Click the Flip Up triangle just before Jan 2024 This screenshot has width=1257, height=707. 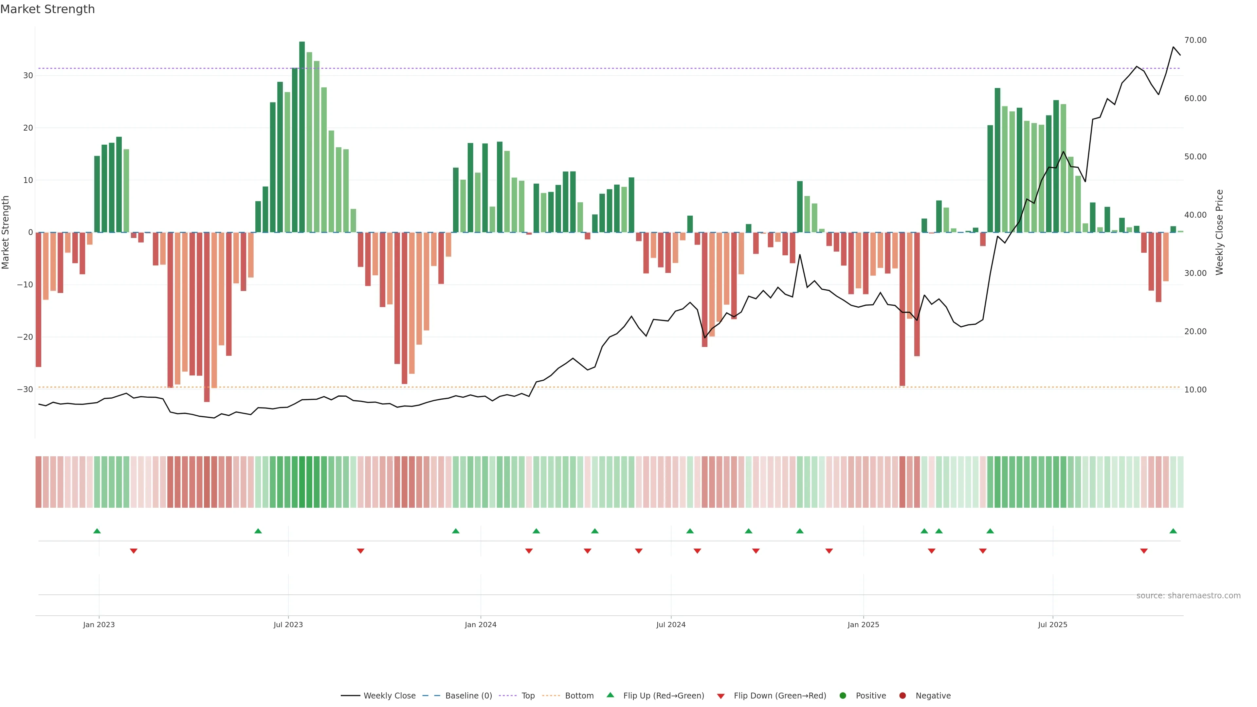(456, 531)
